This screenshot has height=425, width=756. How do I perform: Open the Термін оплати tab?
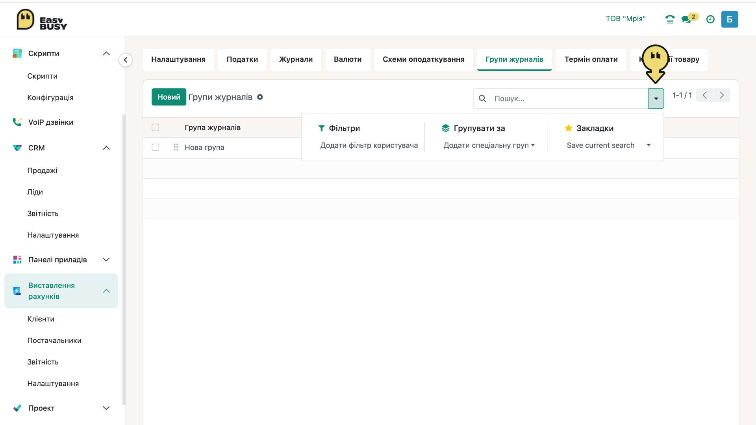(x=591, y=59)
